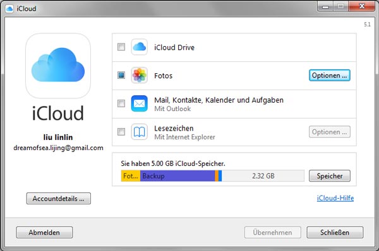Click the Lesezeichen book icon
379x251 pixels.
[139, 132]
